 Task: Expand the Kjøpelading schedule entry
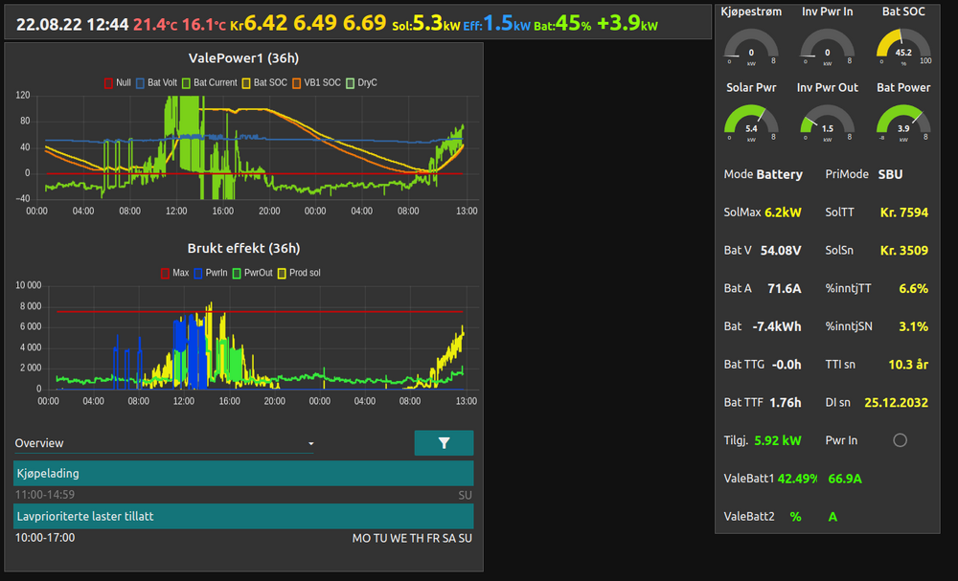coord(243,473)
